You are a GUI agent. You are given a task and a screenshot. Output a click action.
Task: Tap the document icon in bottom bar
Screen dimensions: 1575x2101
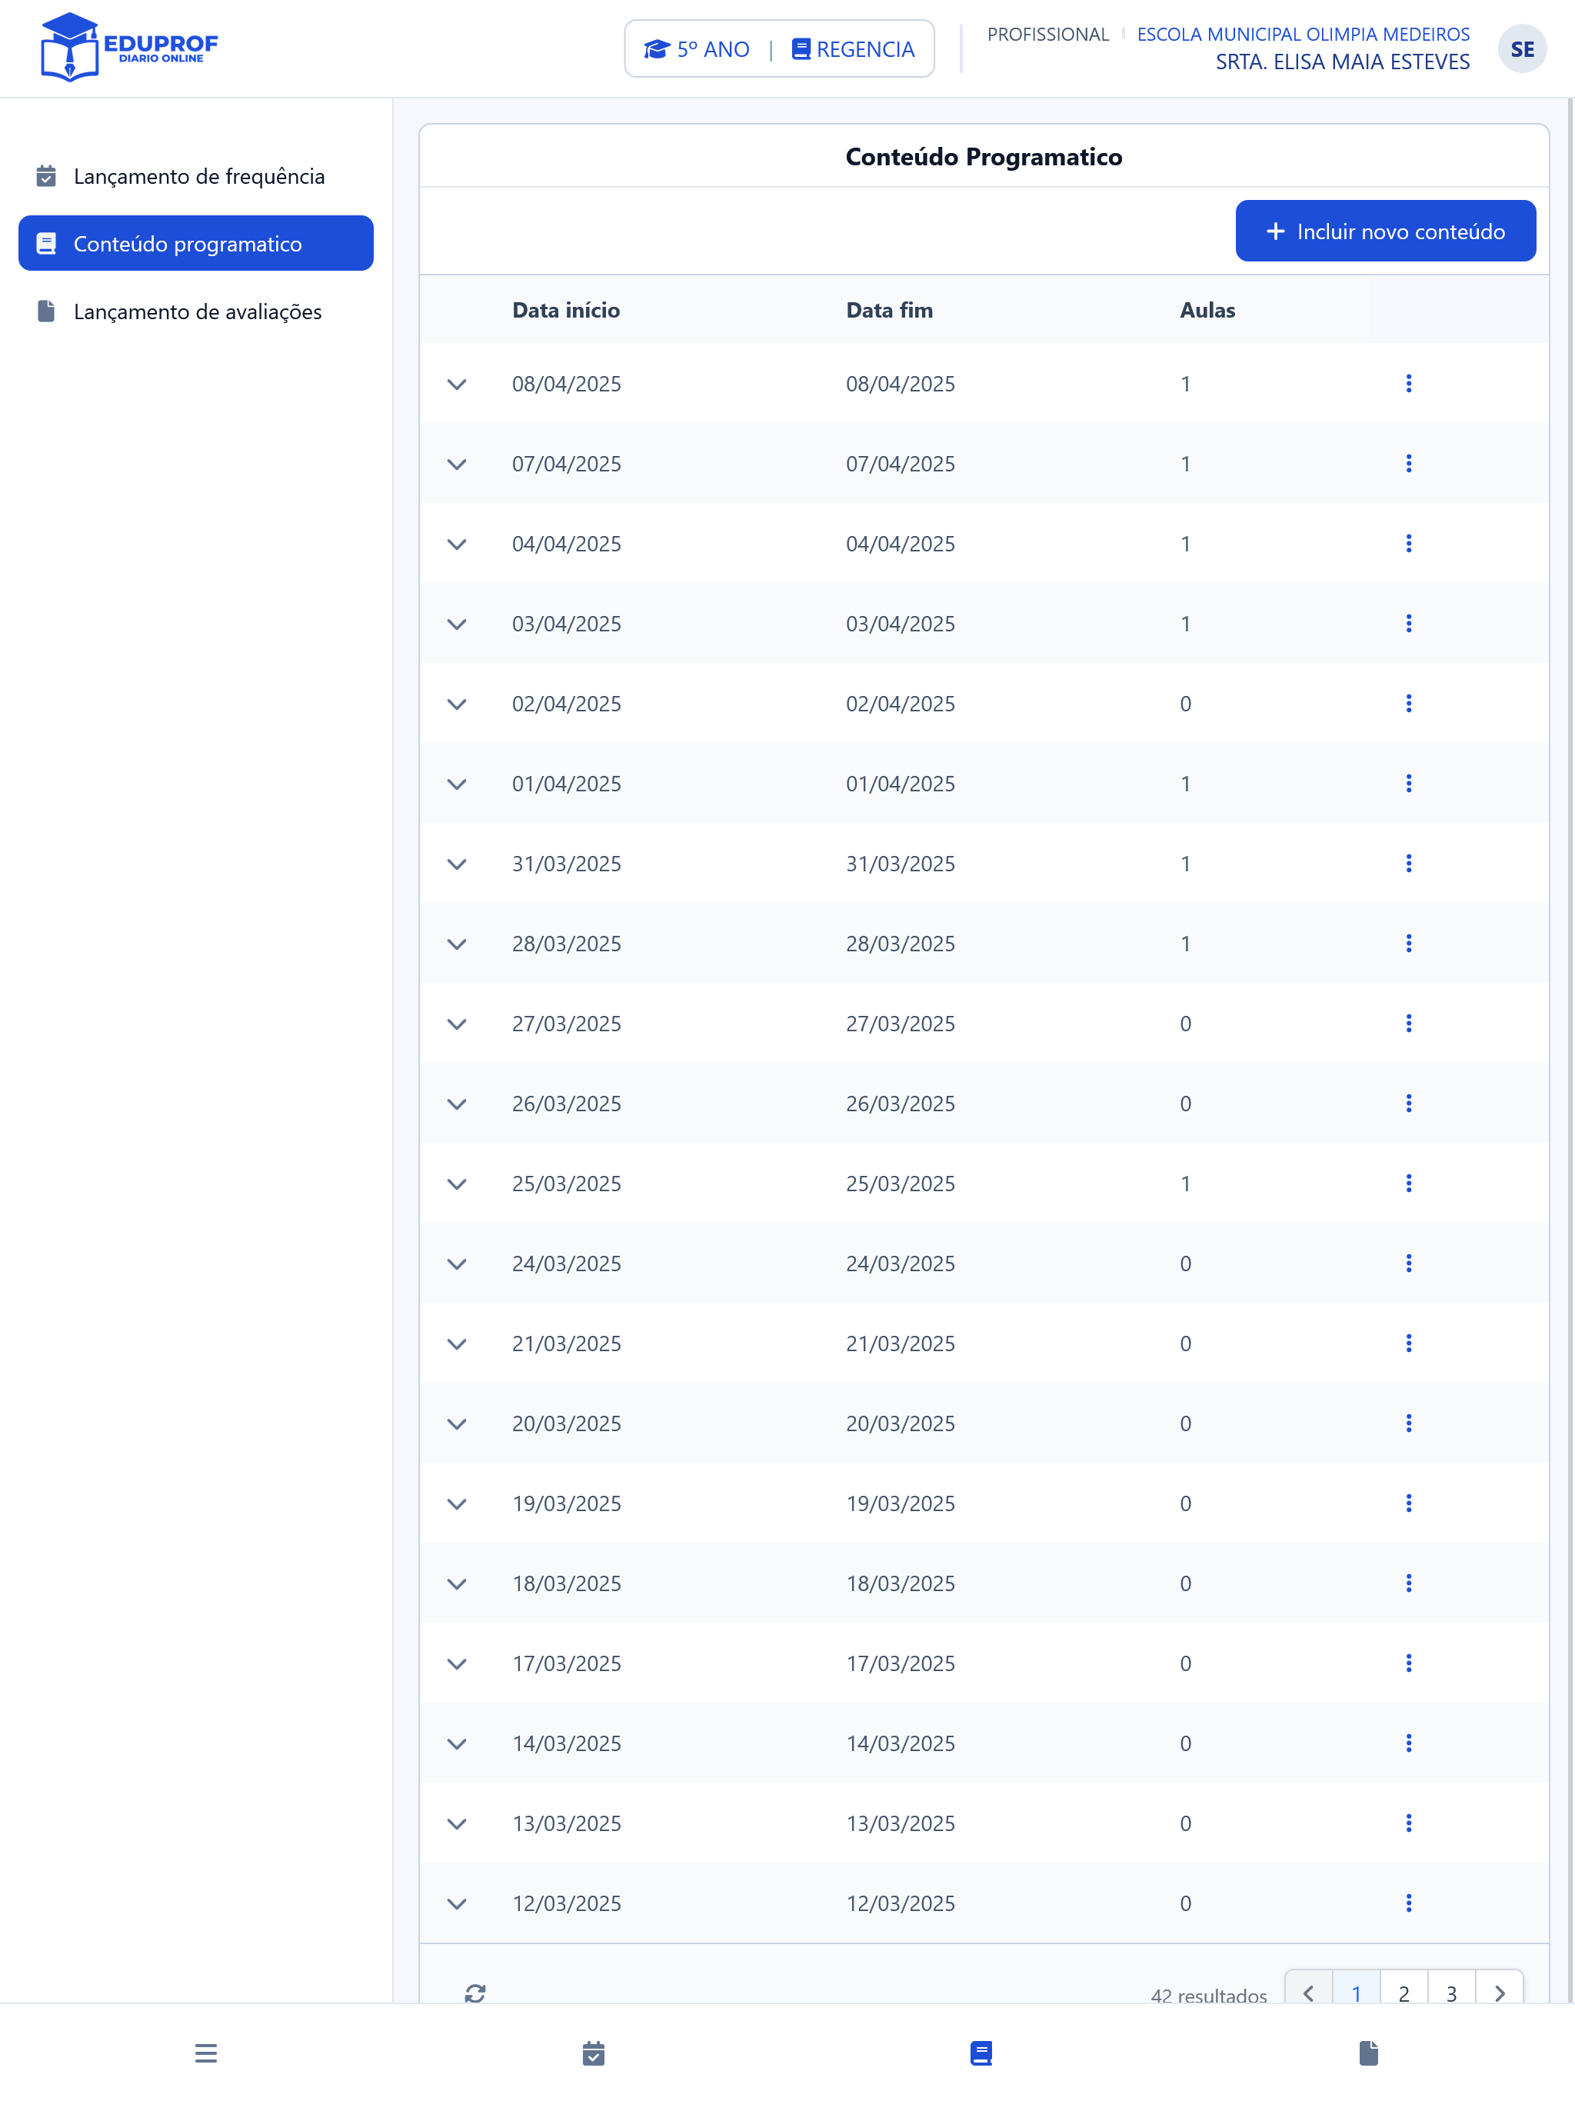(1369, 2053)
